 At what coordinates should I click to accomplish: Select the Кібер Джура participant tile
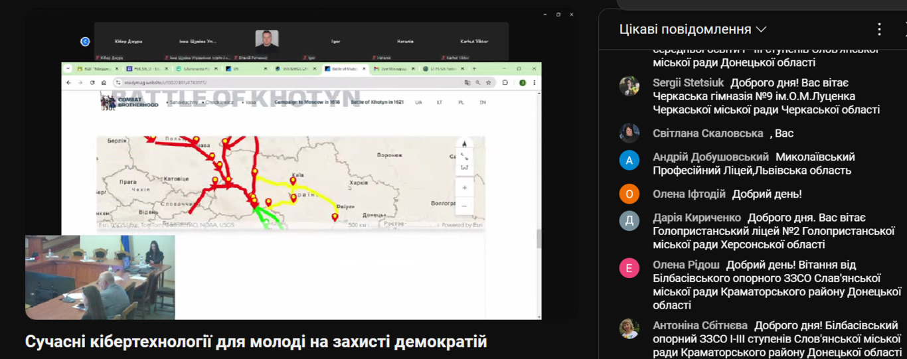point(128,41)
